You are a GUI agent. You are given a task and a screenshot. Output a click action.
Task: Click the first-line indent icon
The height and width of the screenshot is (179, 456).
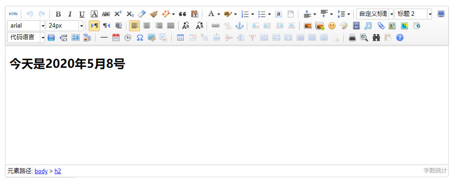(x=118, y=26)
